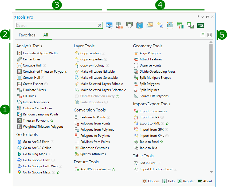Click the green shape with dotted circle toolbar icon

click(x=130, y=25)
